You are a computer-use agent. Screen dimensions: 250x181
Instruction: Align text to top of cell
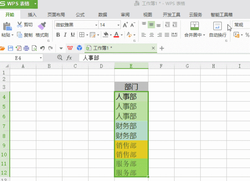(x=144, y=24)
